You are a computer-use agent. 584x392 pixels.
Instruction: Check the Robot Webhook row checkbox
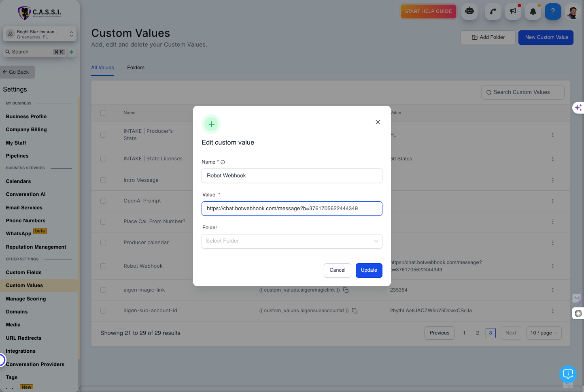click(103, 266)
